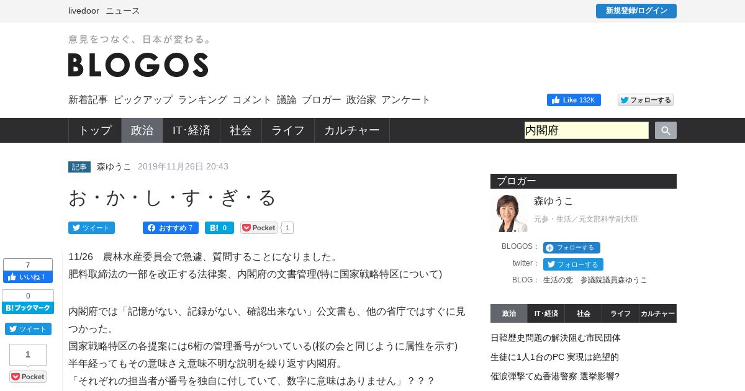This screenshot has width=745, height=391.
Task: Click the floating いいね！ Facebook button
Action: pyautogui.click(x=28, y=277)
